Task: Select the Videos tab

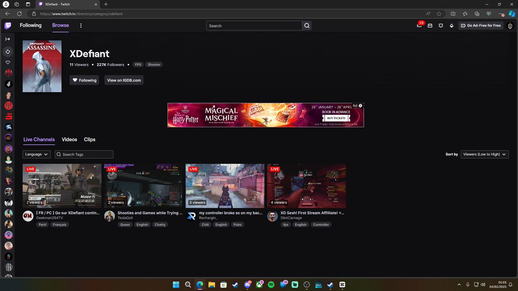Action: 69,140
